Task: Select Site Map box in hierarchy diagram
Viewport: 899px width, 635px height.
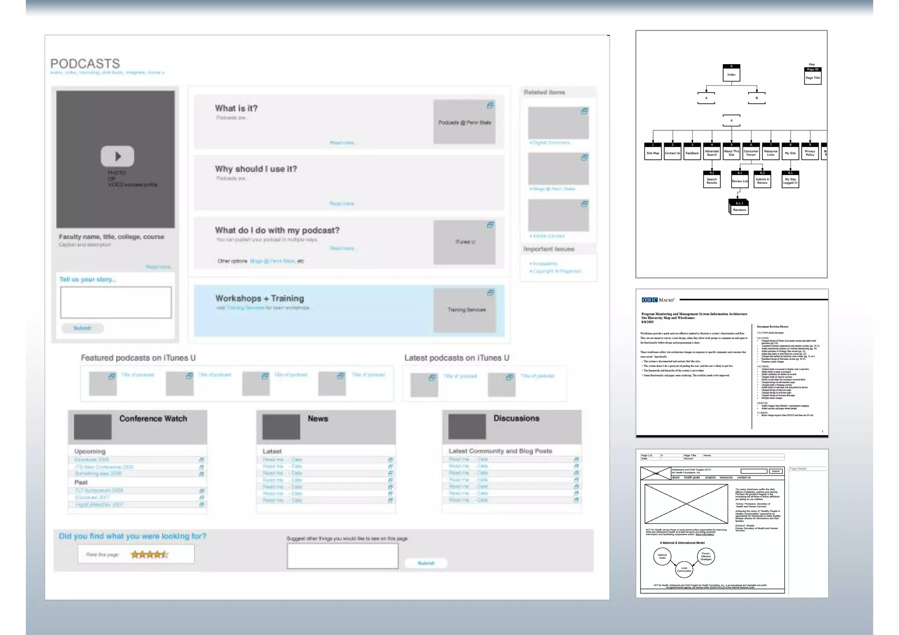Action: [x=653, y=151]
